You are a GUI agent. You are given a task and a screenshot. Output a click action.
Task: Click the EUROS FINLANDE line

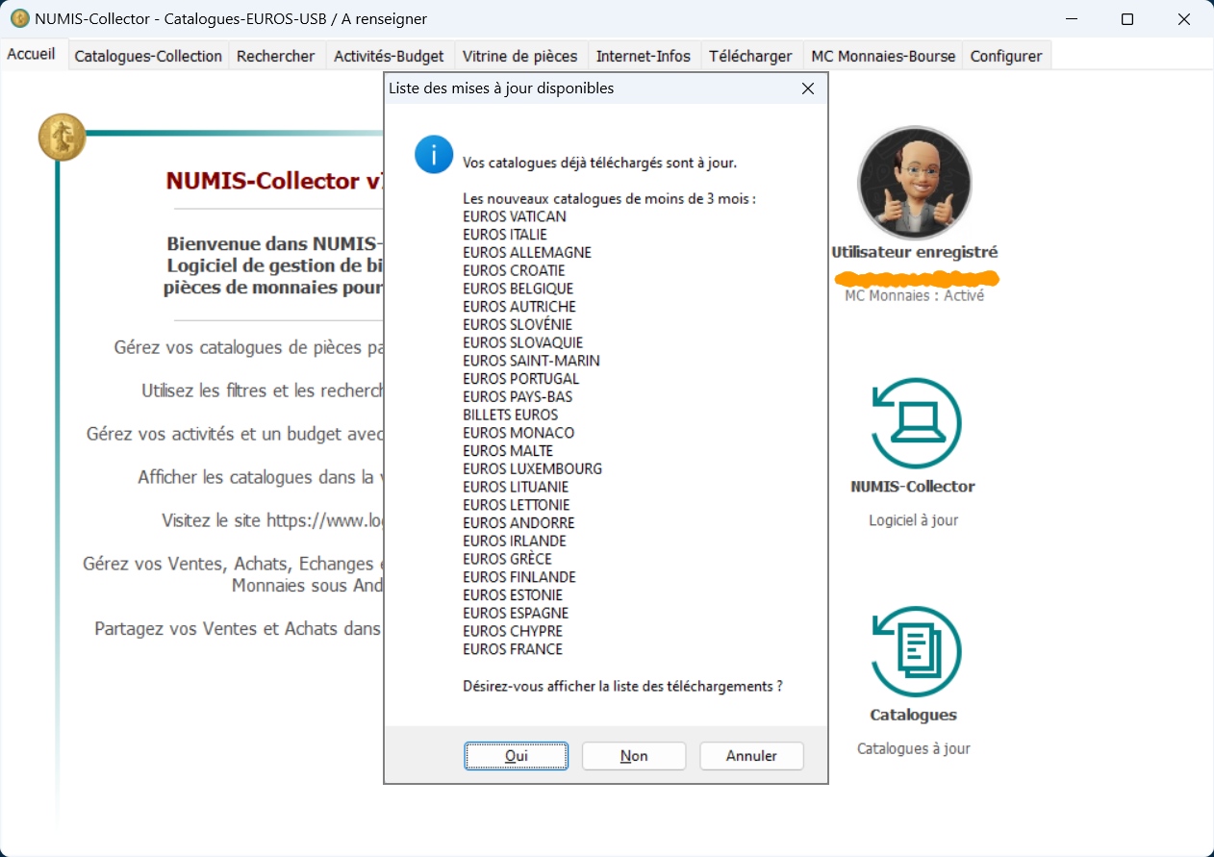tap(519, 577)
